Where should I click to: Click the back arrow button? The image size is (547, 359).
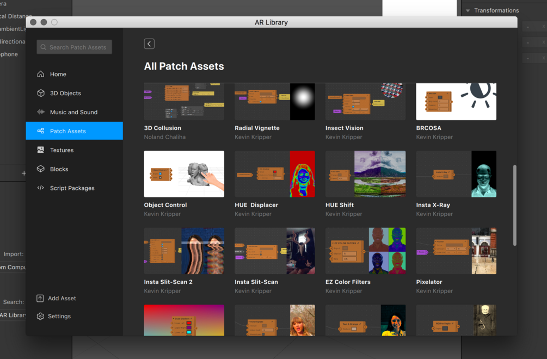(x=149, y=44)
